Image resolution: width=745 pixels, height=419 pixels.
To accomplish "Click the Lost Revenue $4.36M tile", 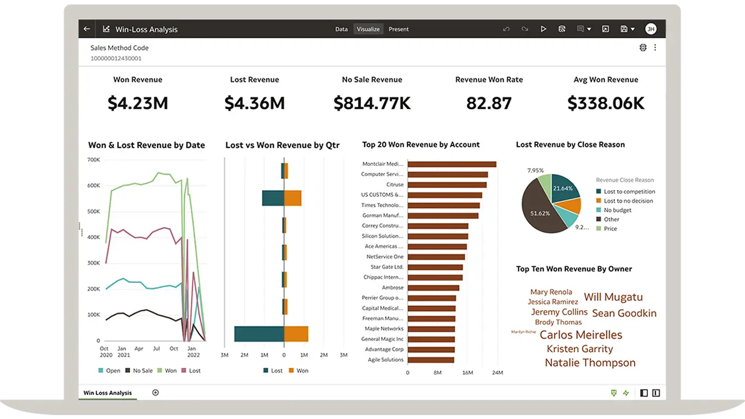I will [x=255, y=94].
